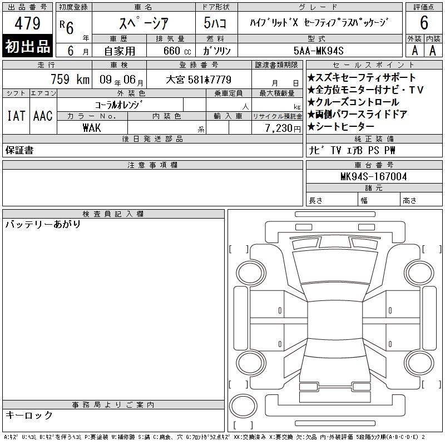The width and height of the screenshot is (445, 445).
Task: Click the セールスポイント header
Action: [374, 65]
